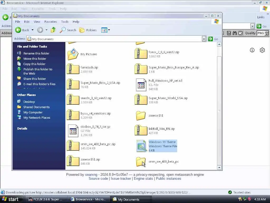
Task: Select the byuu_v4_windows.zip icon
Action: pyautogui.click(x=73, y=115)
